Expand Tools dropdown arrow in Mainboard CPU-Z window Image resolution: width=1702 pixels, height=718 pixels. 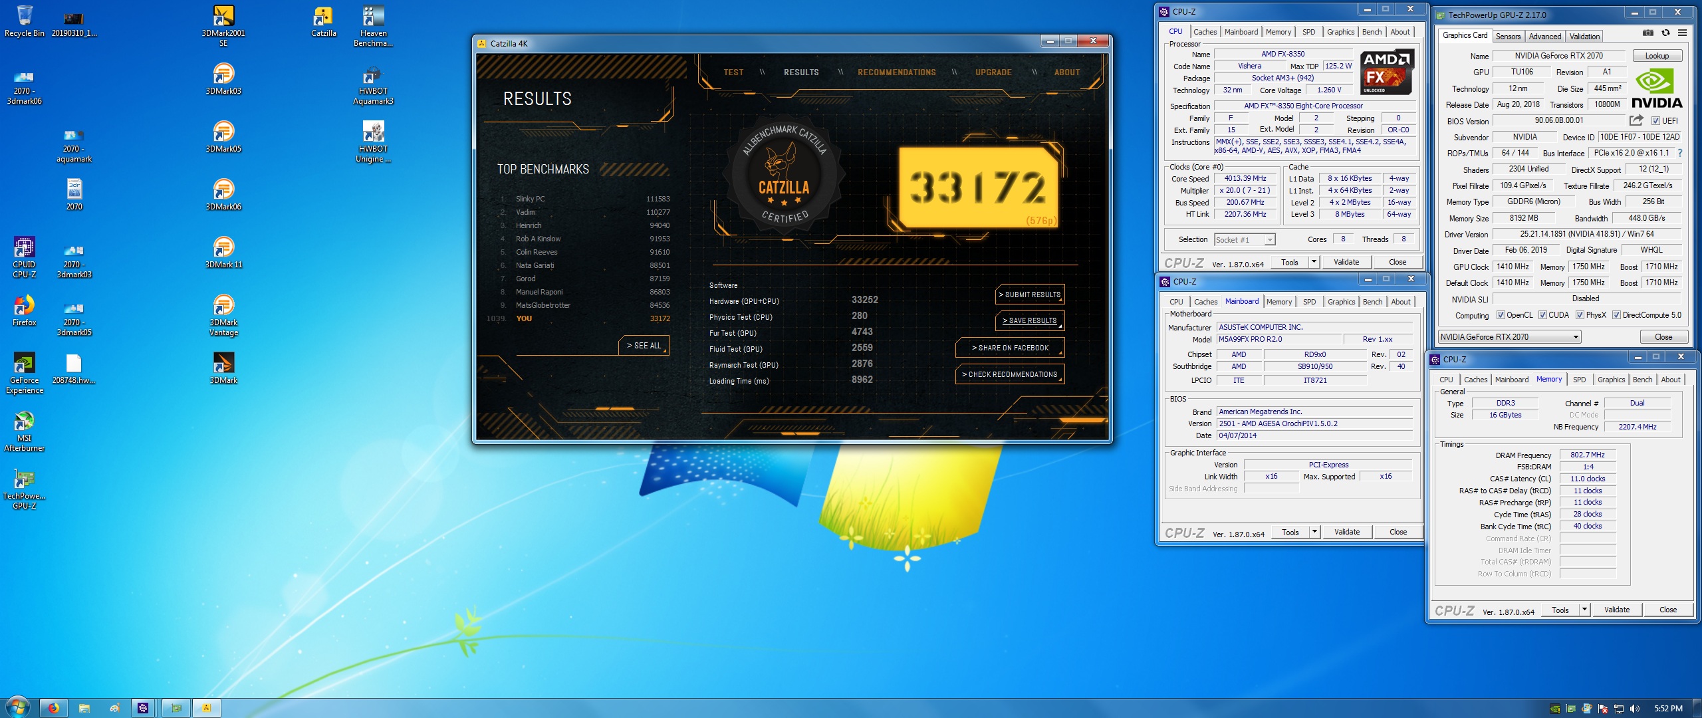[1314, 532]
